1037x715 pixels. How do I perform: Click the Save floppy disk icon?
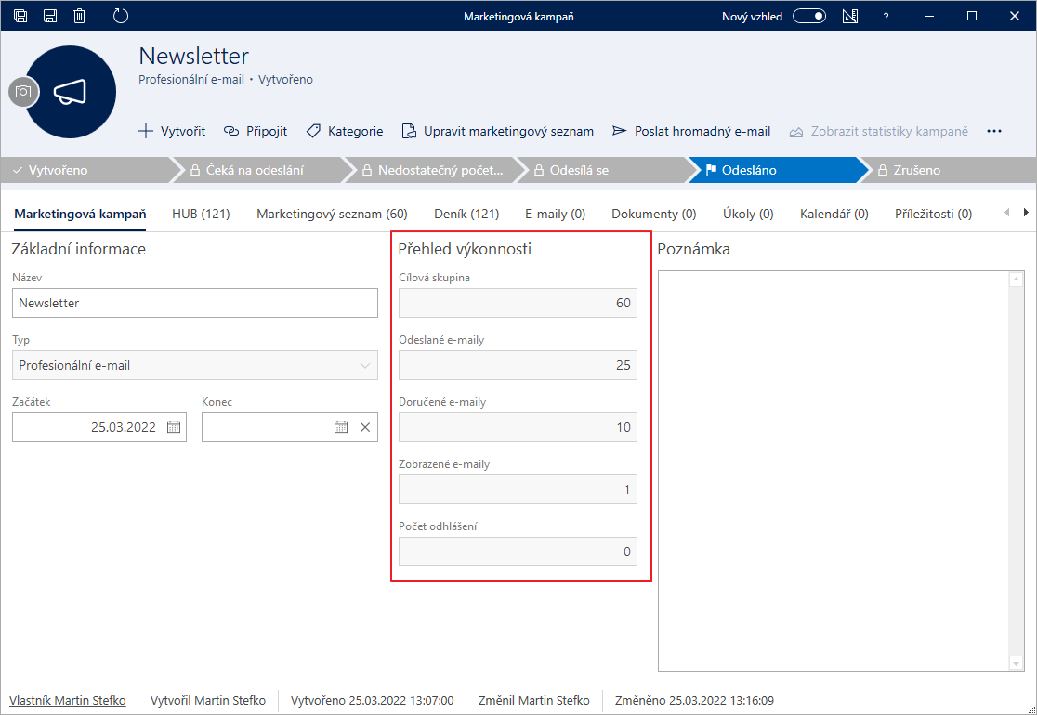pyautogui.click(x=50, y=16)
